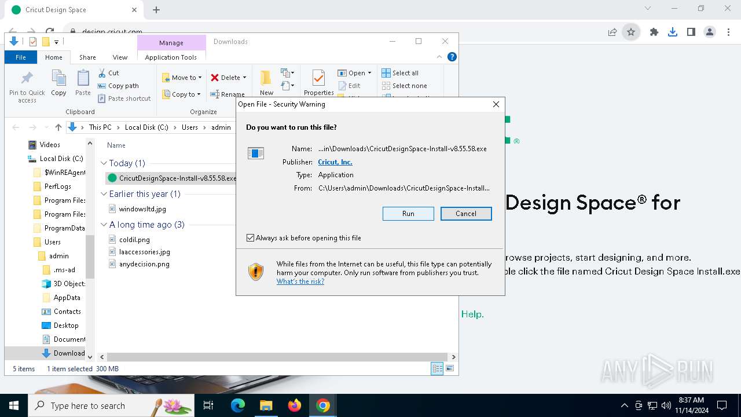Open notification center on taskbar
This screenshot has width=741, height=417.
coord(722,405)
